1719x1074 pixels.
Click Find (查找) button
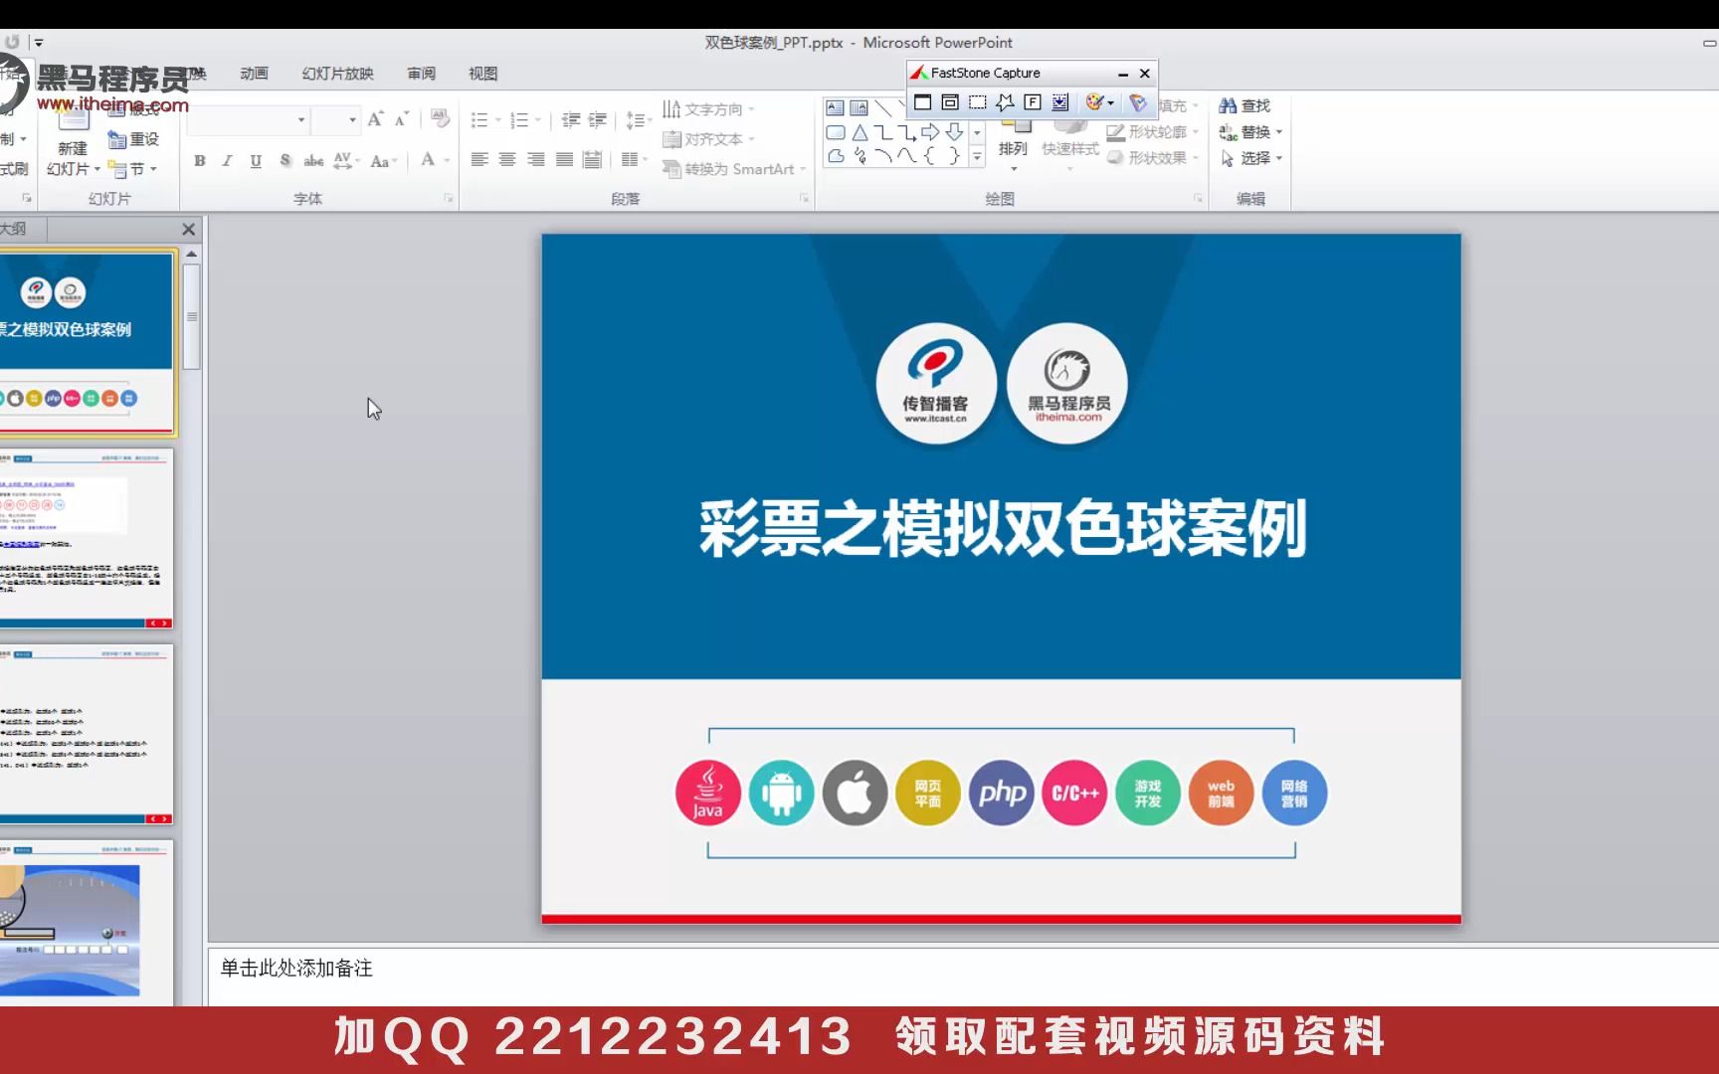pyautogui.click(x=1244, y=105)
